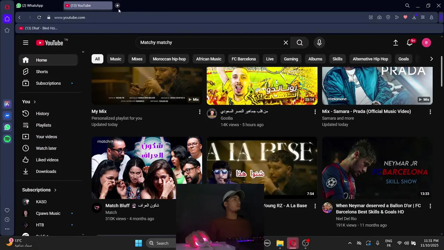Click the Mix - Samara - Prada title
The height and width of the screenshot is (250, 444).
pyautogui.click(x=366, y=111)
